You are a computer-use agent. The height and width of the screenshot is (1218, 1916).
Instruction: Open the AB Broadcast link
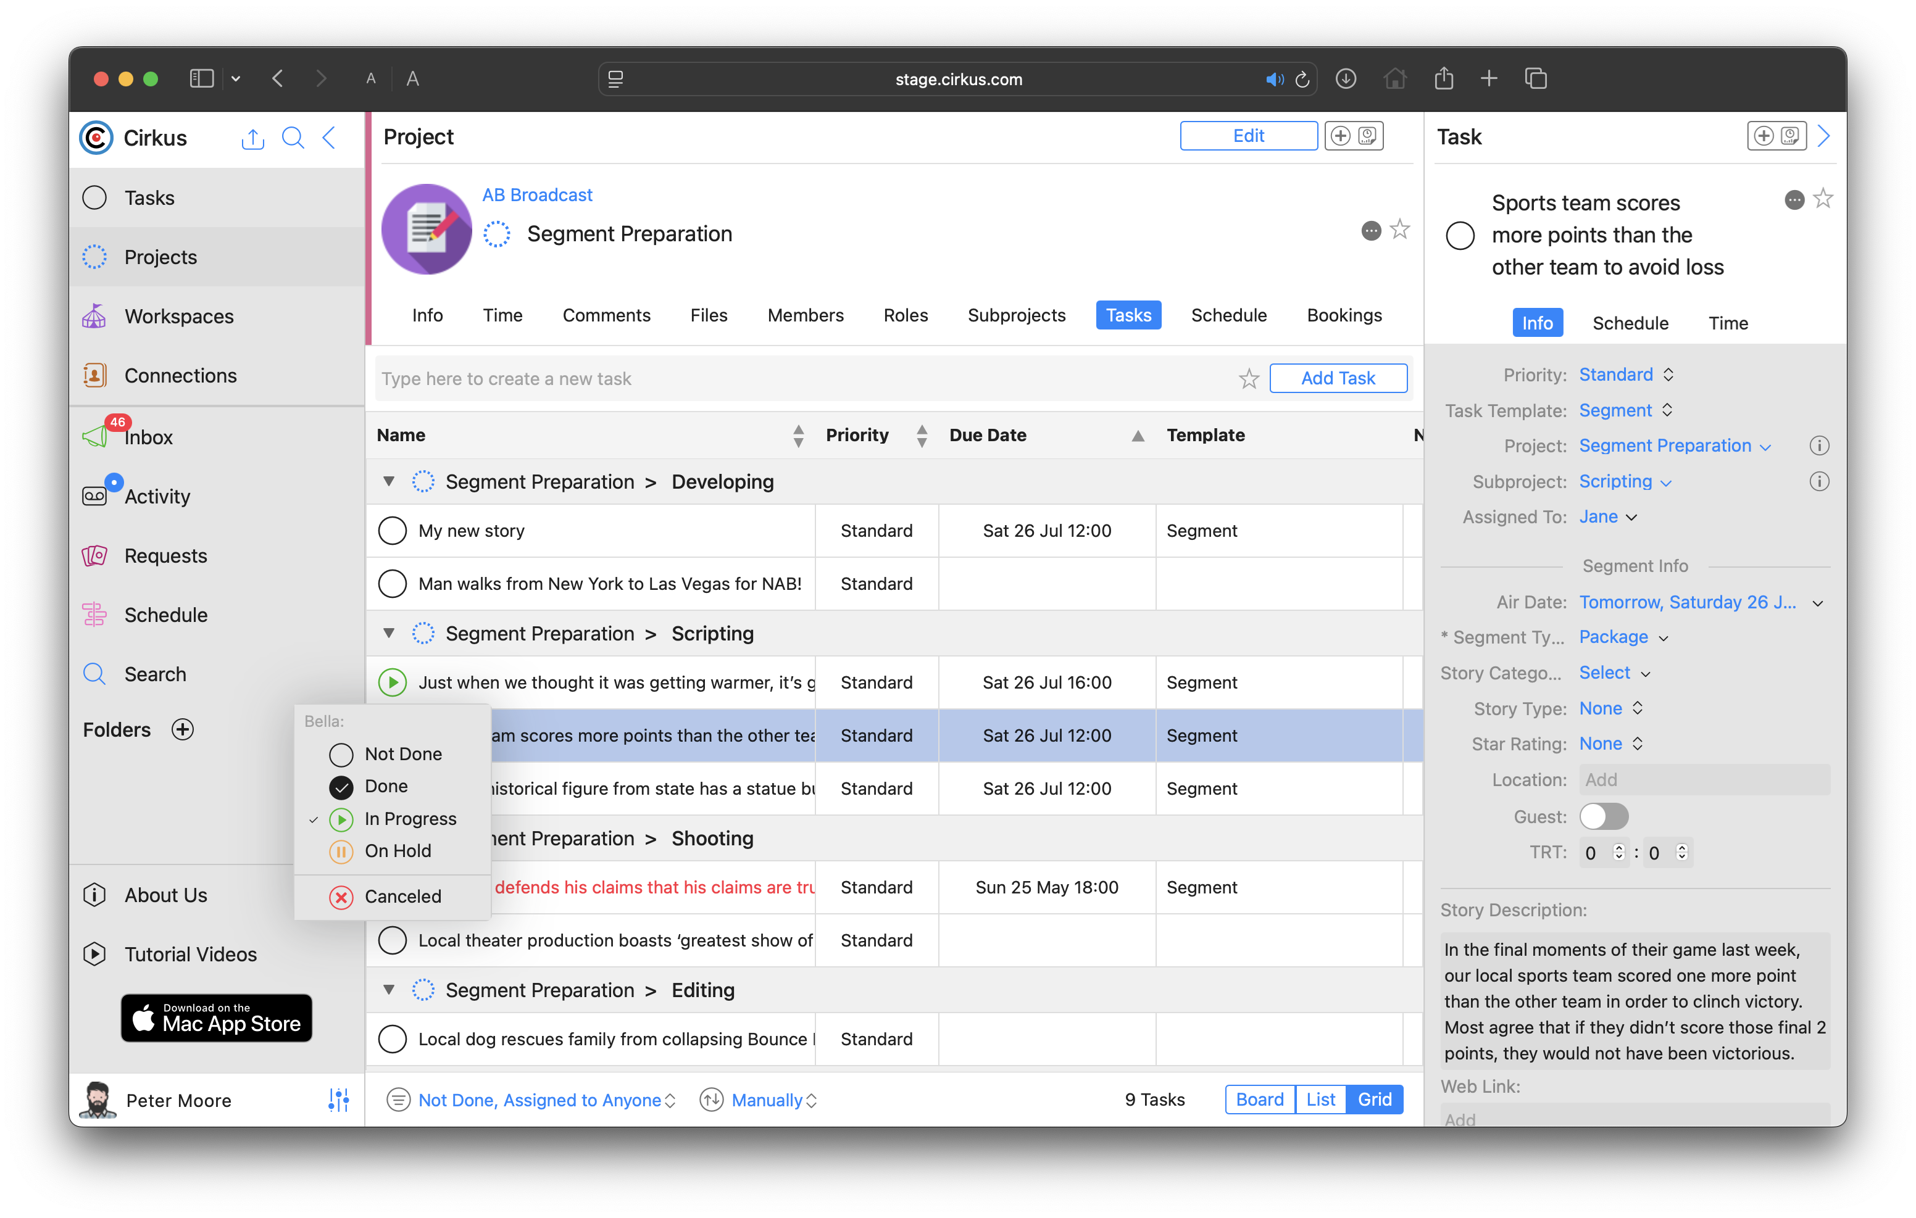537,195
